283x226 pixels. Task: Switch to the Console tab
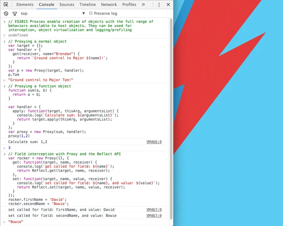coord(47,5)
